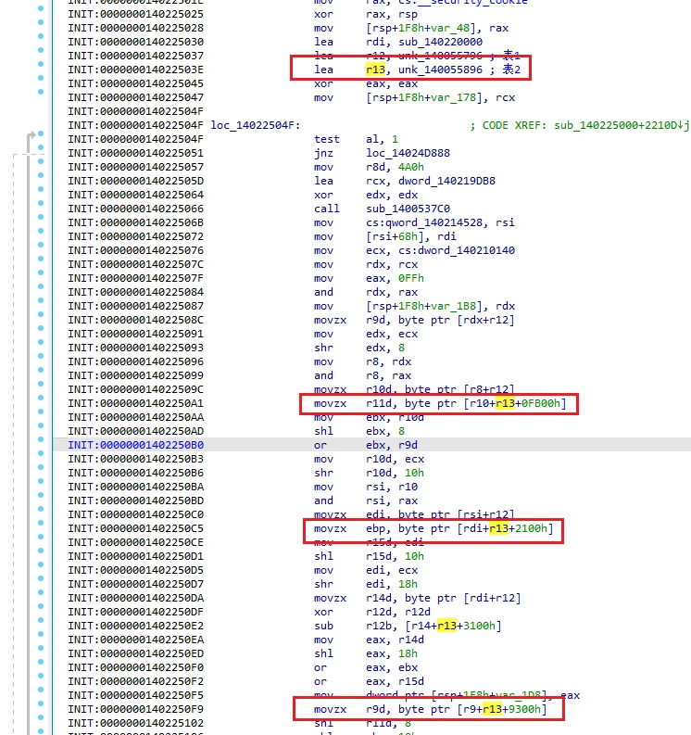Click sub_140220000 operand in lea rdi line

[x=440, y=43]
